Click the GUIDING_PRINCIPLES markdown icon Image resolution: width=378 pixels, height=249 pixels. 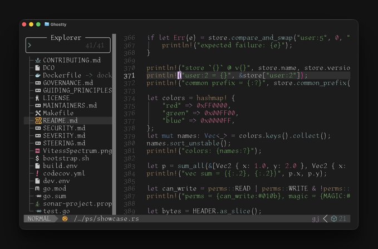point(38,90)
